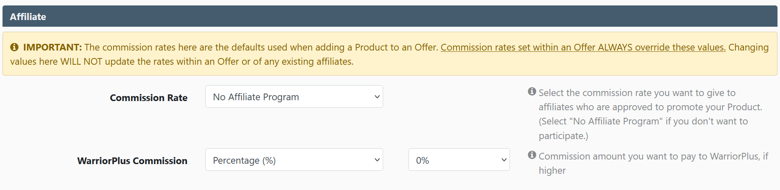The width and height of the screenshot is (780, 190).
Task: Follow the "Commission rates set within an Offer" link
Action: tap(583, 48)
